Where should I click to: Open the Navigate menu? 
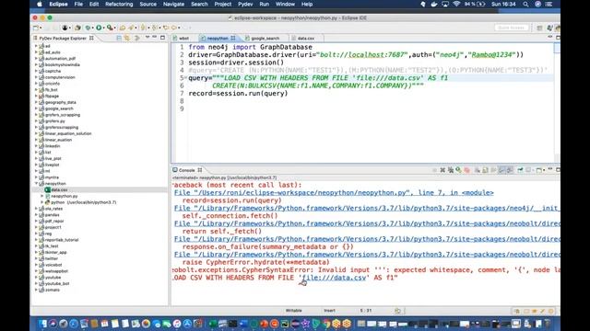click(x=173, y=4)
